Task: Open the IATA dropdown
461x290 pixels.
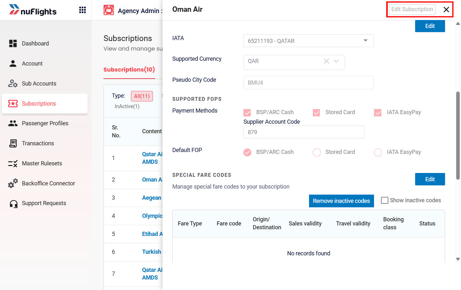Action: click(x=308, y=41)
